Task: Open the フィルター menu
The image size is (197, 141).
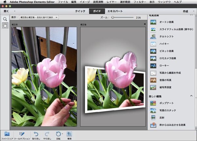Action: coord(140,2)
